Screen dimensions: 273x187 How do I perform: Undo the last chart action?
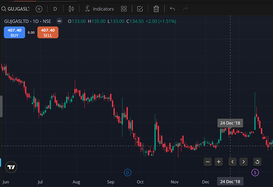[172, 9]
